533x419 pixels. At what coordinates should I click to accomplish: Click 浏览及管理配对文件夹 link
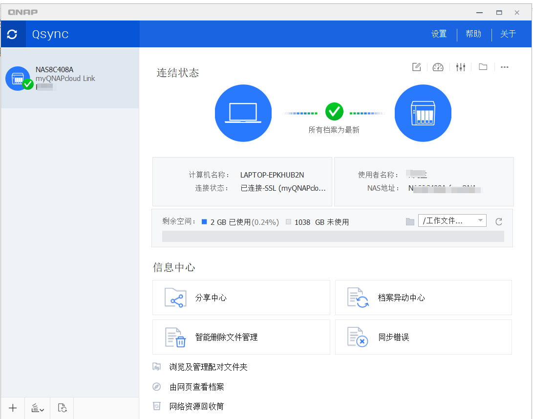pos(208,367)
